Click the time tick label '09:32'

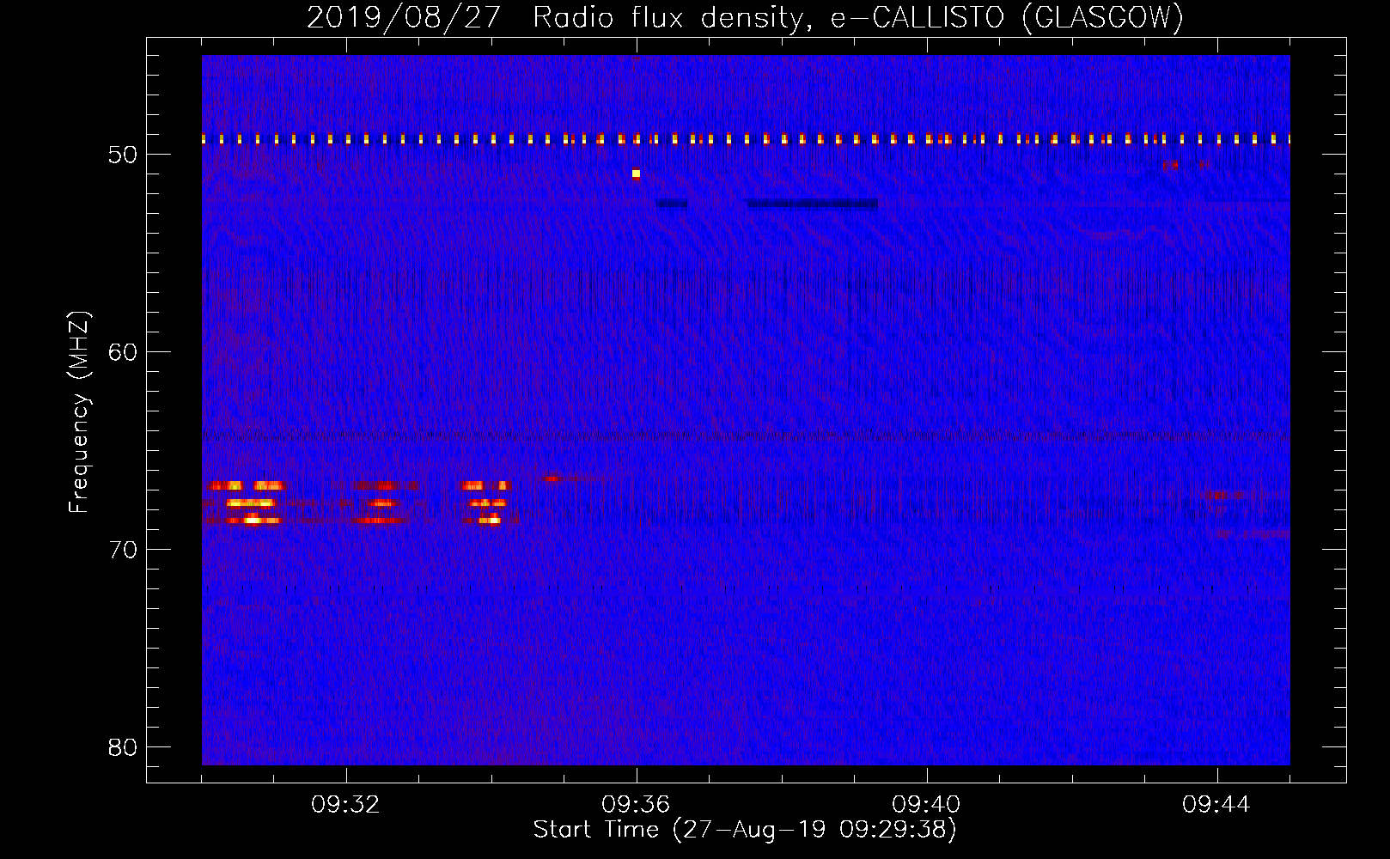345,804
